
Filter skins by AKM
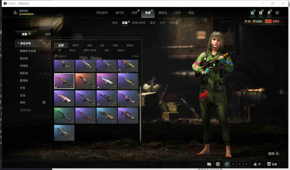[x=89, y=45]
